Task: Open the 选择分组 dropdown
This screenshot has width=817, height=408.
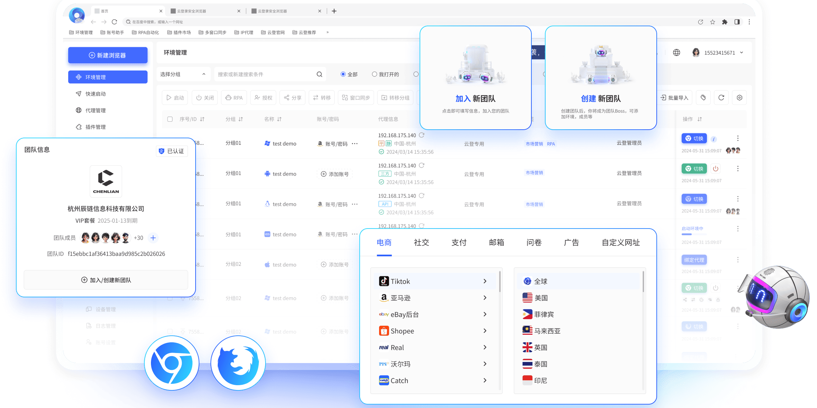Action: tap(183, 74)
